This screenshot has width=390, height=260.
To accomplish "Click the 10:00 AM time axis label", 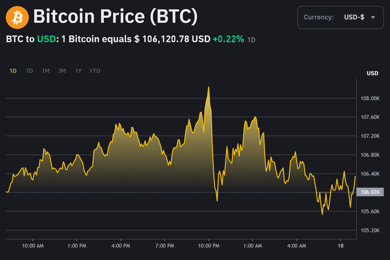I will 32,246.
